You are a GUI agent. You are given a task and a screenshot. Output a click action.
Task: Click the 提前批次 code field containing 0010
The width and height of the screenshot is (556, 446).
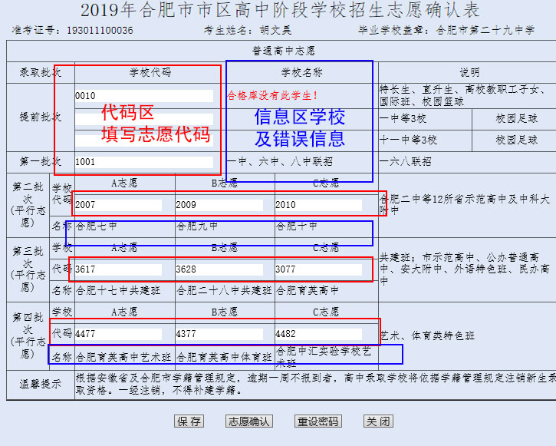coord(143,96)
